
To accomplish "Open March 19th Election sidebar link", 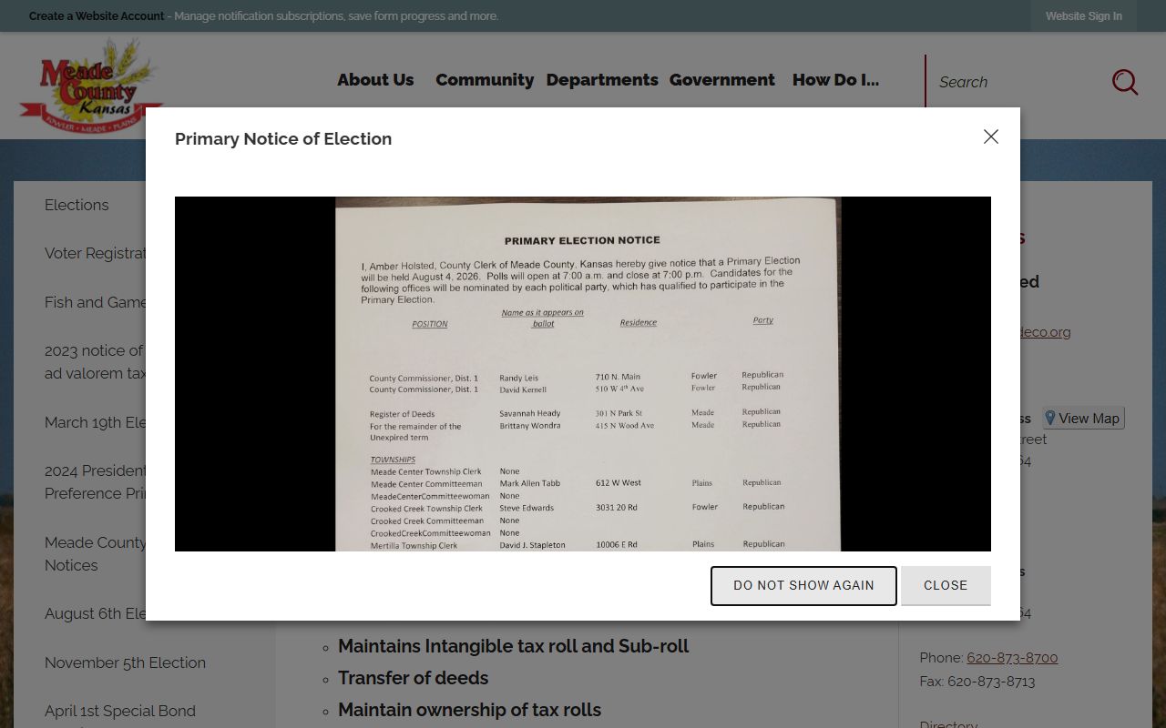I will pyautogui.click(x=95, y=422).
